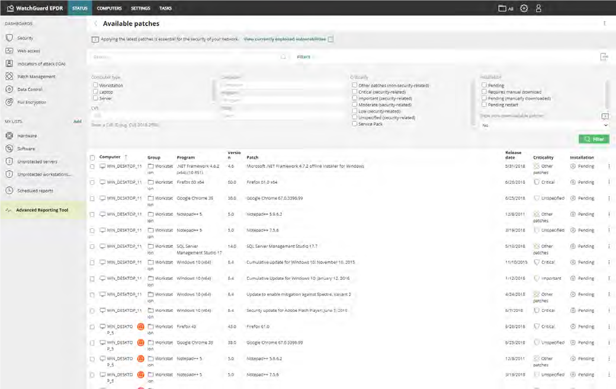The width and height of the screenshot is (616, 389).
Task: Check the Laptop computer type checkbox
Action: 95,92
